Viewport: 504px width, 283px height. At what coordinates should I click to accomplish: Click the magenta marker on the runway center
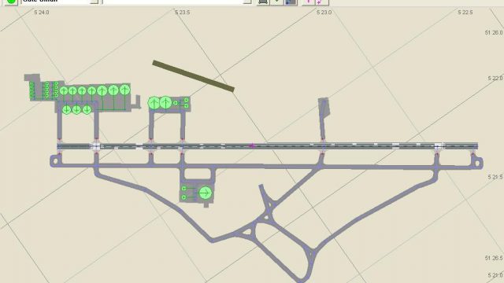[x=252, y=146]
